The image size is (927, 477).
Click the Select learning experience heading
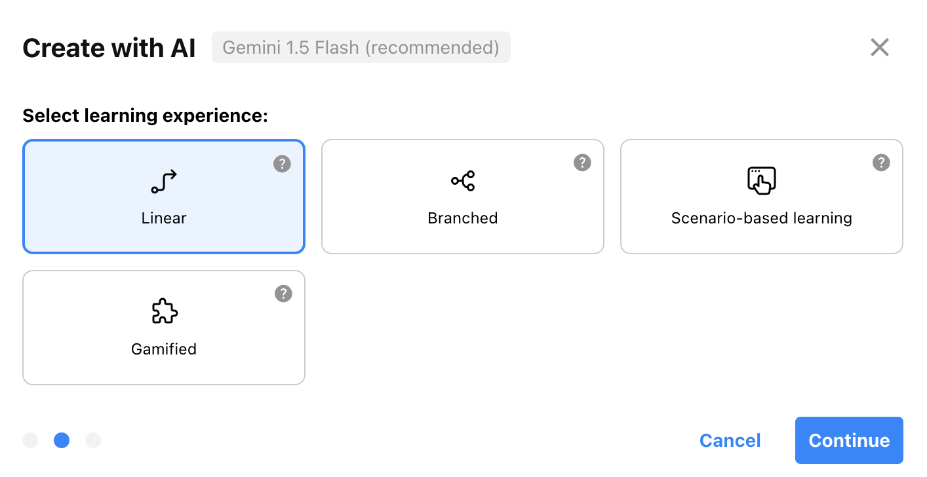coord(146,116)
